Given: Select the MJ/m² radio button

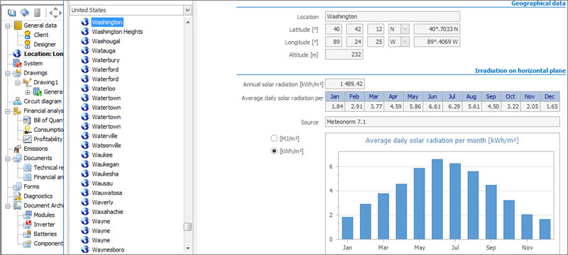Looking at the screenshot, I should (x=274, y=138).
